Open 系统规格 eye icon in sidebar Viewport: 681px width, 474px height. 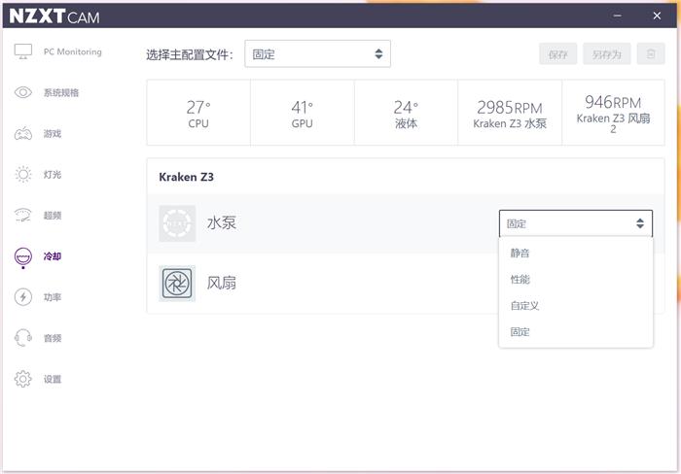coord(23,92)
